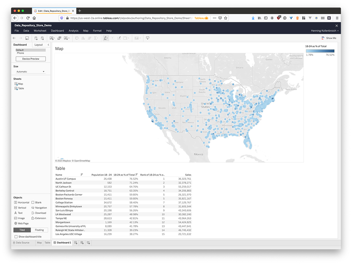The width and height of the screenshot is (352, 264).
Task: Sort by the Name column sort icon
Action: click(82, 175)
